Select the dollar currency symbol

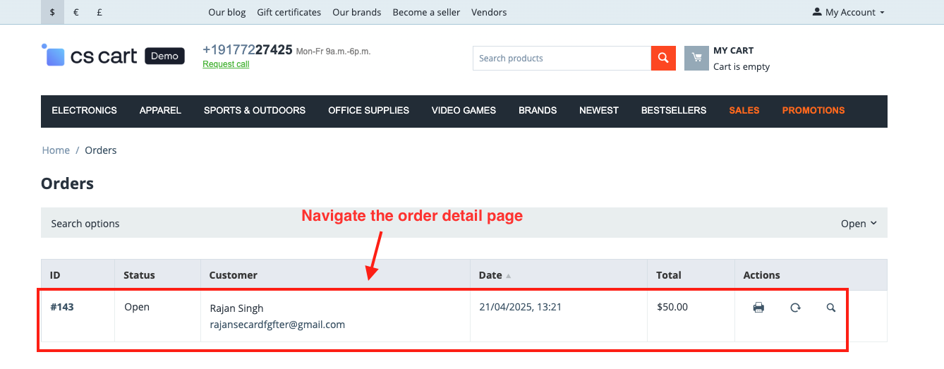click(52, 12)
